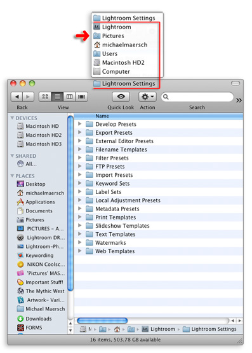Open Keywording in sidebar
Image resolution: width=252 pixels, height=353 pixels.
click(36, 256)
